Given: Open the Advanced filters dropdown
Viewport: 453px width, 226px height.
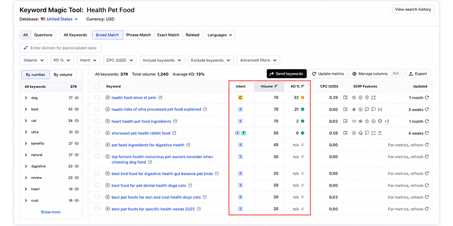Looking at the screenshot, I should [x=258, y=60].
